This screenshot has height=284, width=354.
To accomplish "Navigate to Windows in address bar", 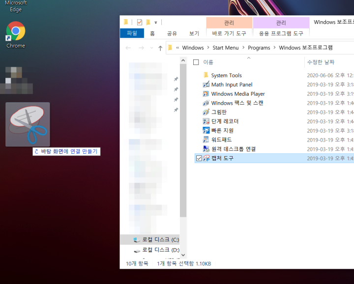I will tap(193, 48).
